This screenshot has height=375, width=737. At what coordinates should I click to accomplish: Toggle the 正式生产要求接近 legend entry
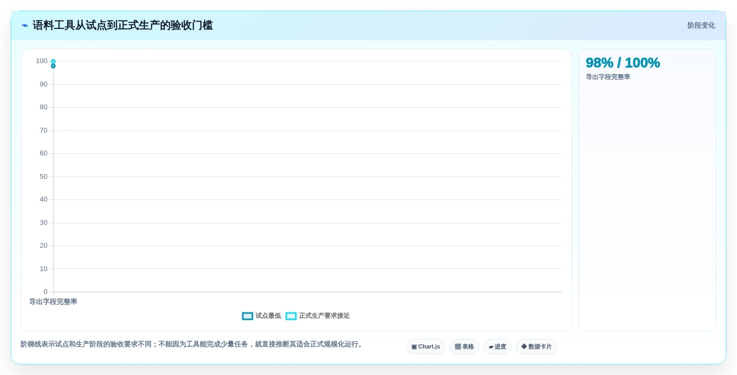(x=317, y=316)
